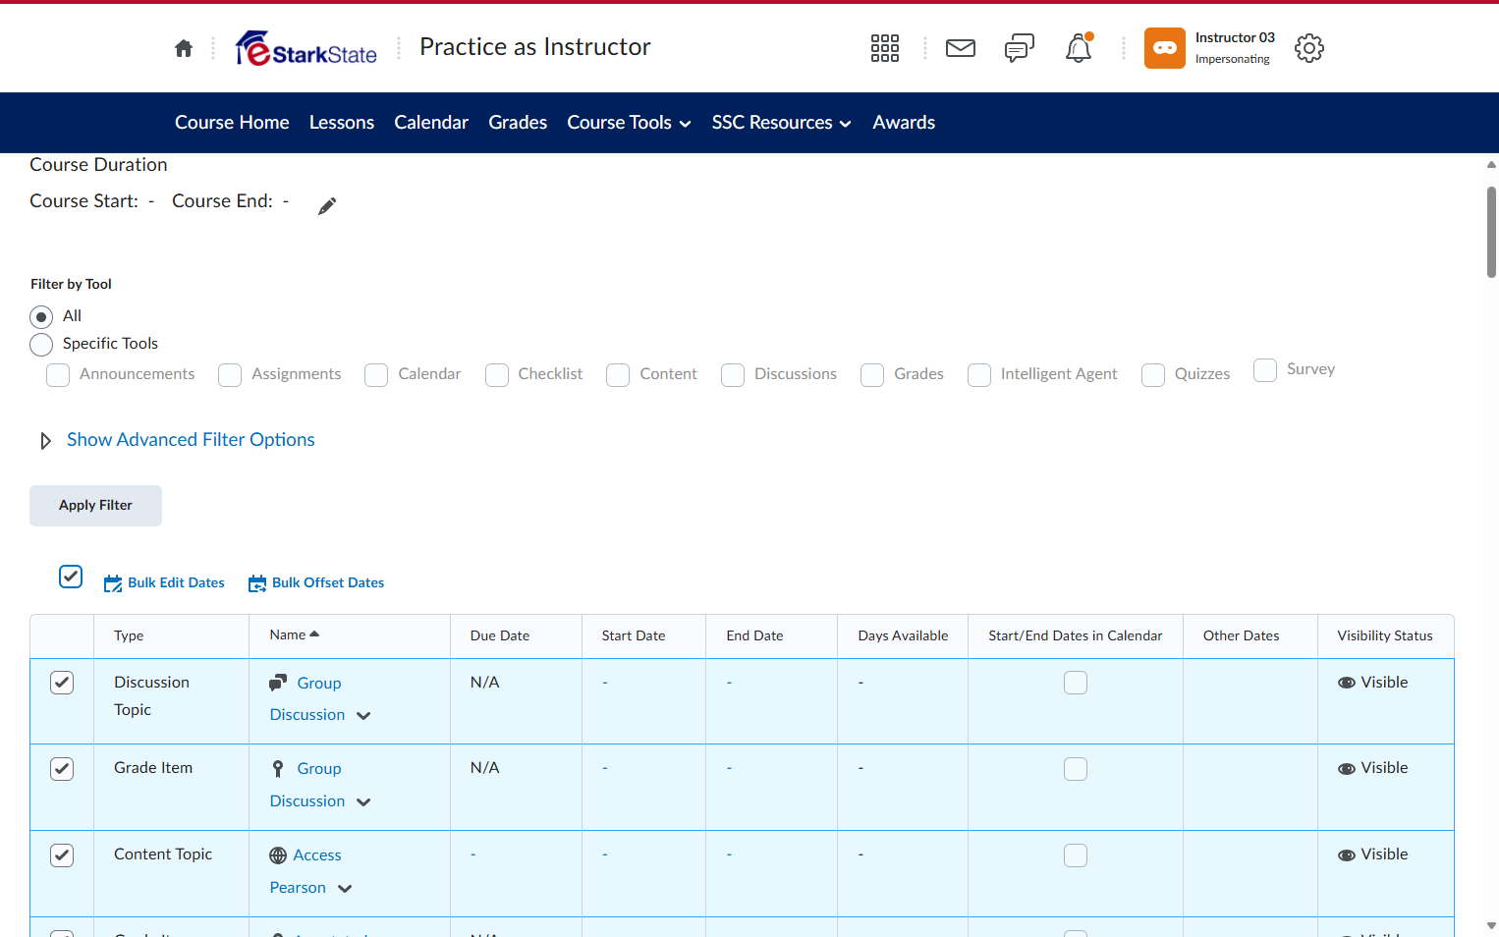Open Grades from the navbar
Viewport: 1499px width, 937px height.
pos(518,123)
